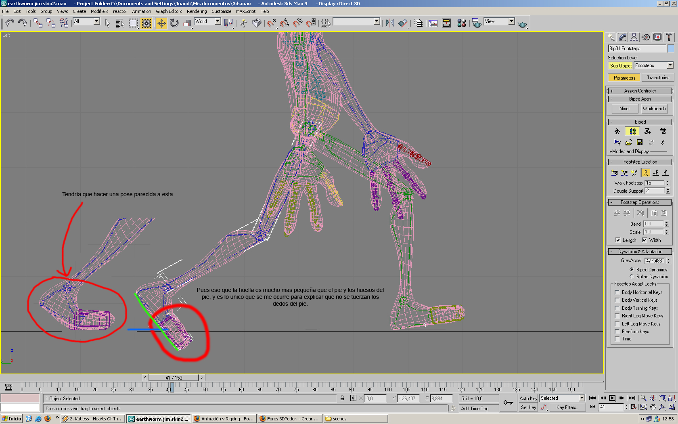Switch to the Create command panel
The width and height of the screenshot is (678, 424).
pos(611,37)
